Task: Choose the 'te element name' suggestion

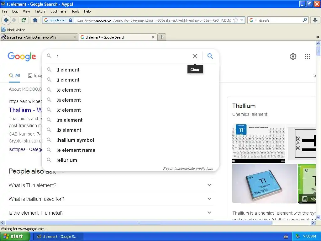Action: pos(130,150)
